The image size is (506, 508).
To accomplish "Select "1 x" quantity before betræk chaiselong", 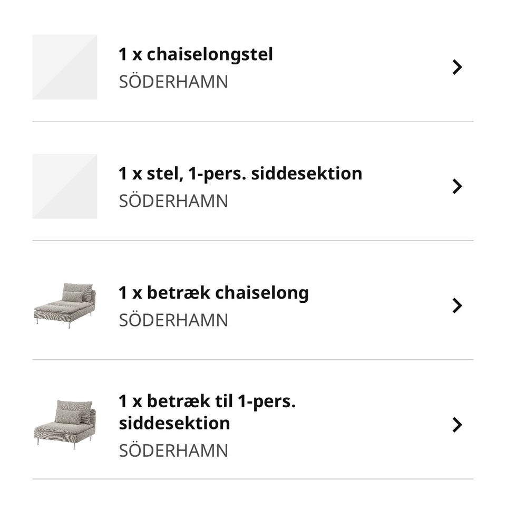I will (x=130, y=293).
